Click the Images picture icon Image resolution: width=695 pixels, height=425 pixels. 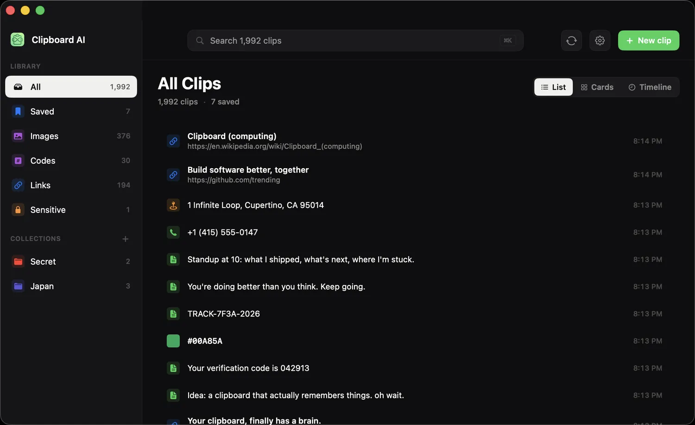pyautogui.click(x=18, y=136)
